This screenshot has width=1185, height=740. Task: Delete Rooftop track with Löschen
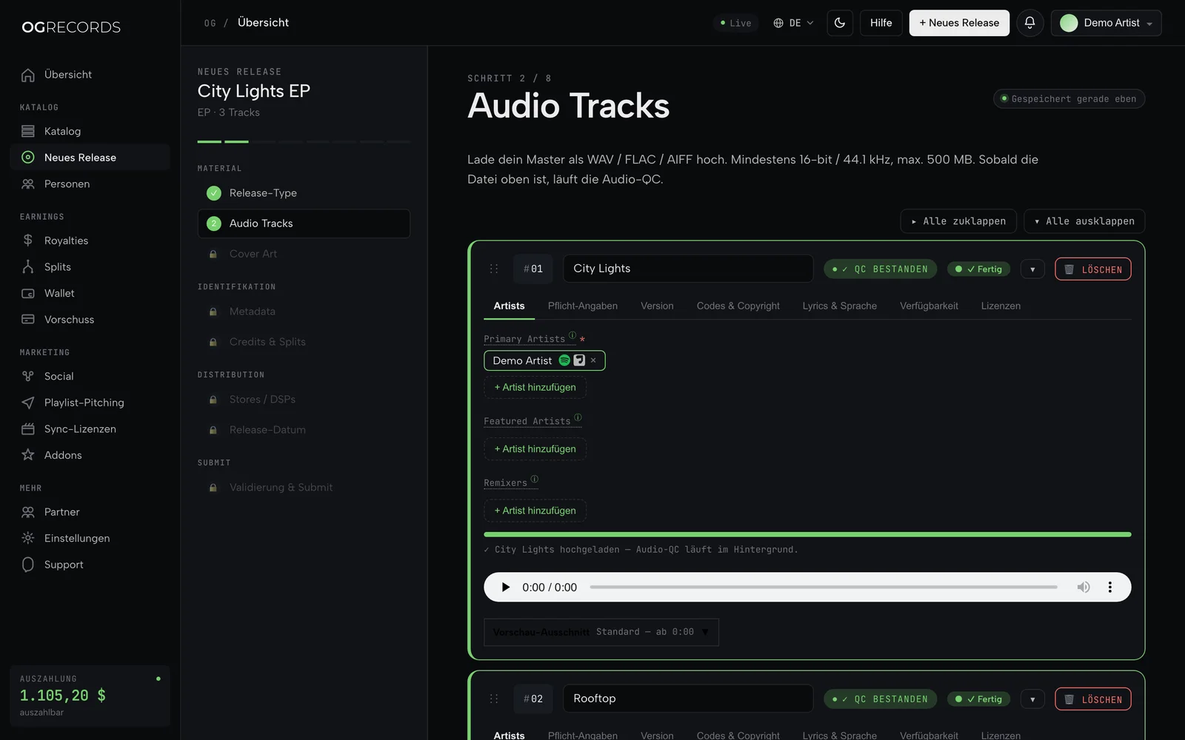pyautogui.click(x=1093, y=699)
